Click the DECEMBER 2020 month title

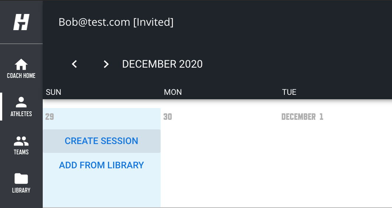[x=162, y=64]
